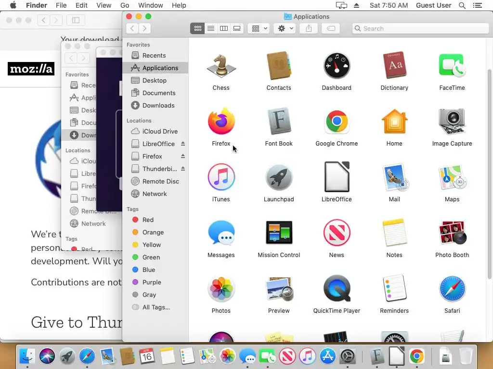Image resolution: width=493 pixels, height=369 pixels.
Task: Click the Safari icon in Applications grid
Action: [452, 288]
